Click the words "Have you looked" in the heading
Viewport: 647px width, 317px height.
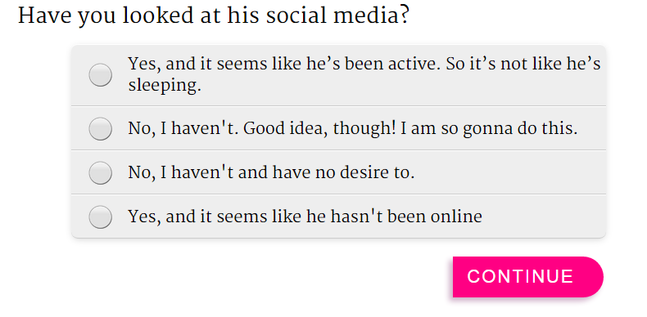click(106, 16)
